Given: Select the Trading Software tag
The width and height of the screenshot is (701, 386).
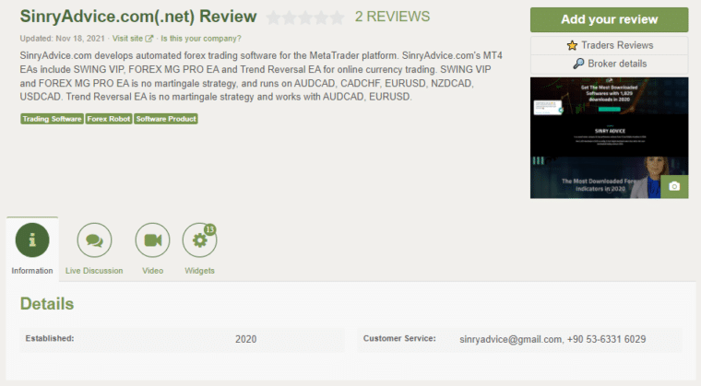Looking at the screenshot, I should tap(52, 118).
